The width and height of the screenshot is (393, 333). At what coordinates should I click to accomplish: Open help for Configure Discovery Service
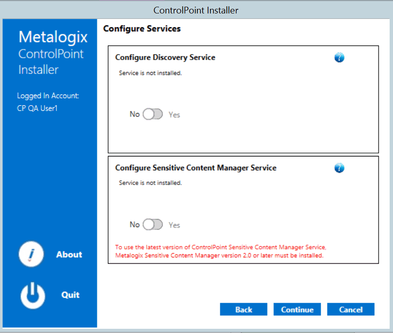(339, 57)
